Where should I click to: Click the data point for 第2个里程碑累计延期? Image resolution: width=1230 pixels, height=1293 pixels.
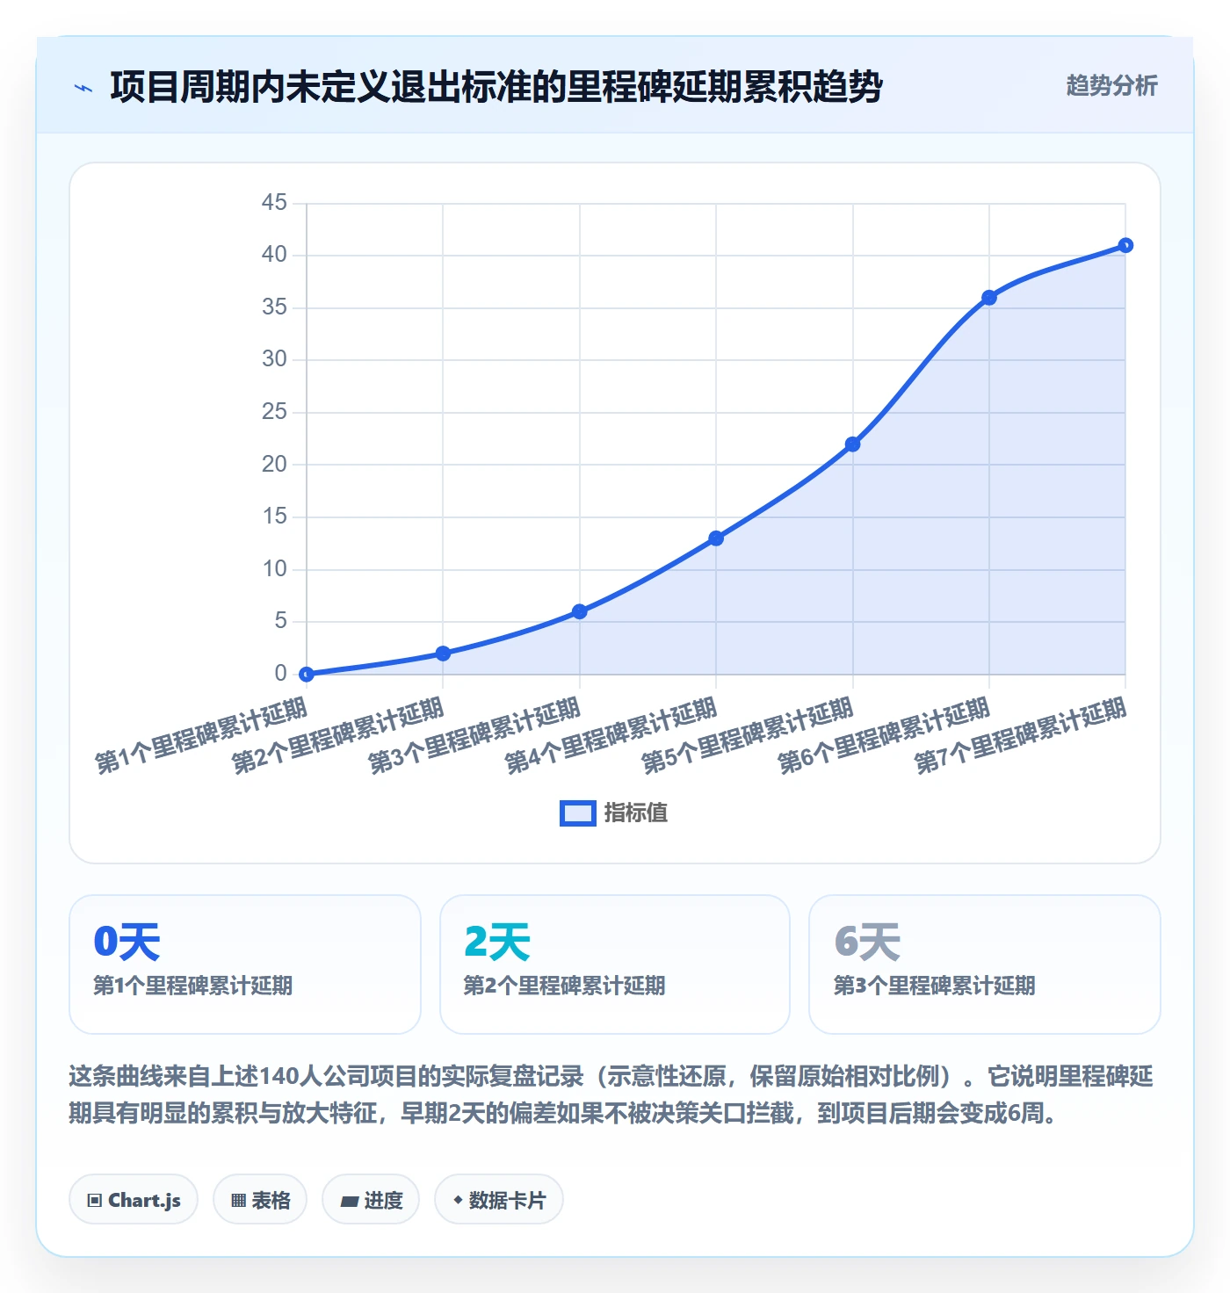coord(443,654)
